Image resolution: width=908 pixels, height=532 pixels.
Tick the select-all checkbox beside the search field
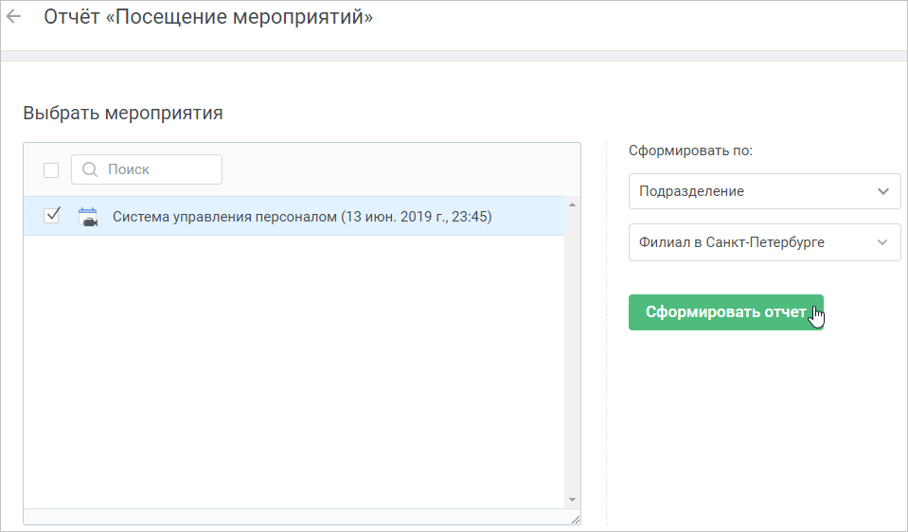click(51, 170)
